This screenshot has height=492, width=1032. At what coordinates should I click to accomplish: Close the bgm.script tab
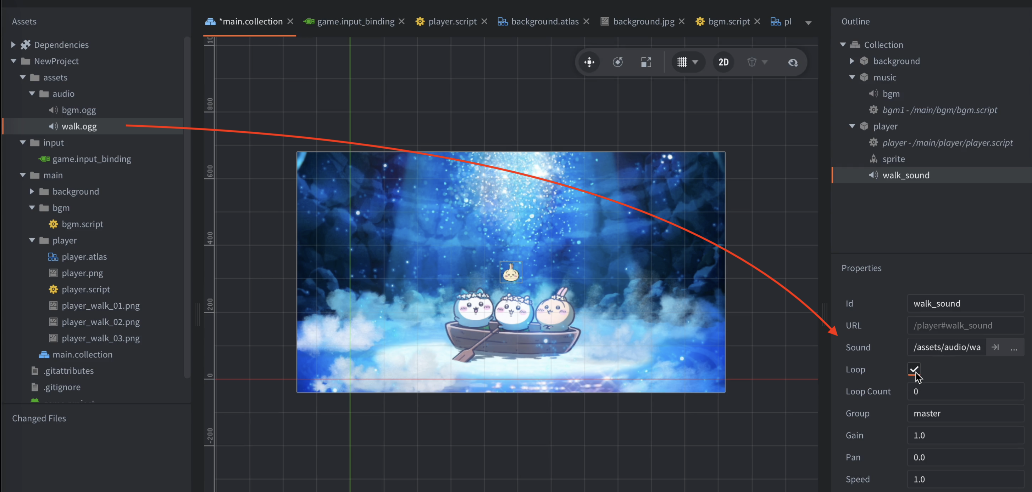click(757, 21)
